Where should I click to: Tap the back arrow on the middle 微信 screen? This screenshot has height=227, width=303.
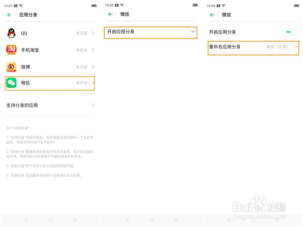(x=110, y=14)
